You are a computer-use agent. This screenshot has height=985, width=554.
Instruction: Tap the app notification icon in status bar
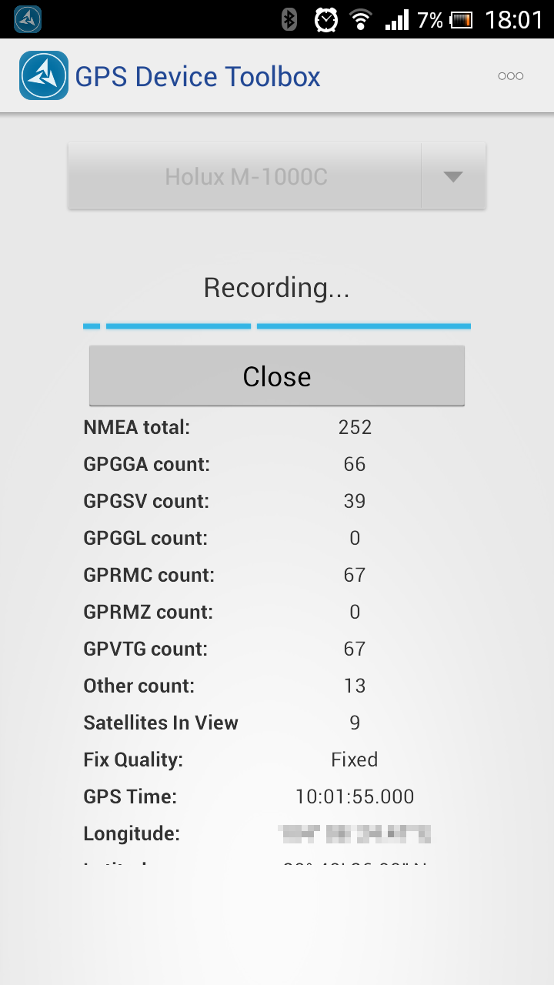tap(28, 19)
